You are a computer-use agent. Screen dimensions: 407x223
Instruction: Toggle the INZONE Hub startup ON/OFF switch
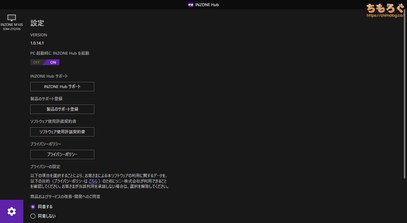click(x=45, y=62)
